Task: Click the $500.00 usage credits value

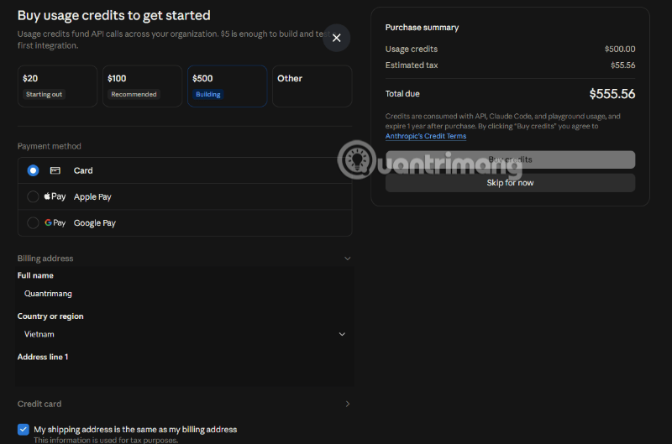Action: pos(620,49)
